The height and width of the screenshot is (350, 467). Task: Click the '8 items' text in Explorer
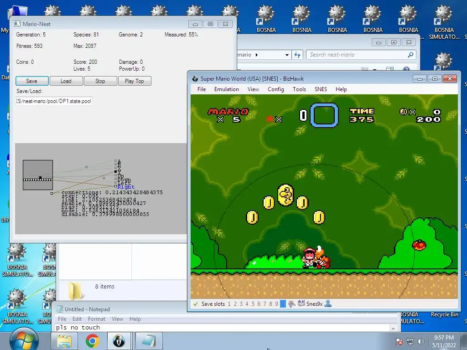[104, 286]
